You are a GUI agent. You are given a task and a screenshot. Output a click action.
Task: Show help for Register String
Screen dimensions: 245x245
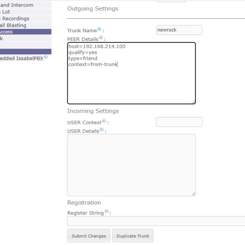pyautogui.click(x=107, y=212)
